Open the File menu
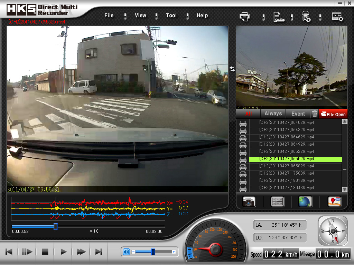Image resolution: width=354 pixels, height=265 pixels. click(109, 16)
